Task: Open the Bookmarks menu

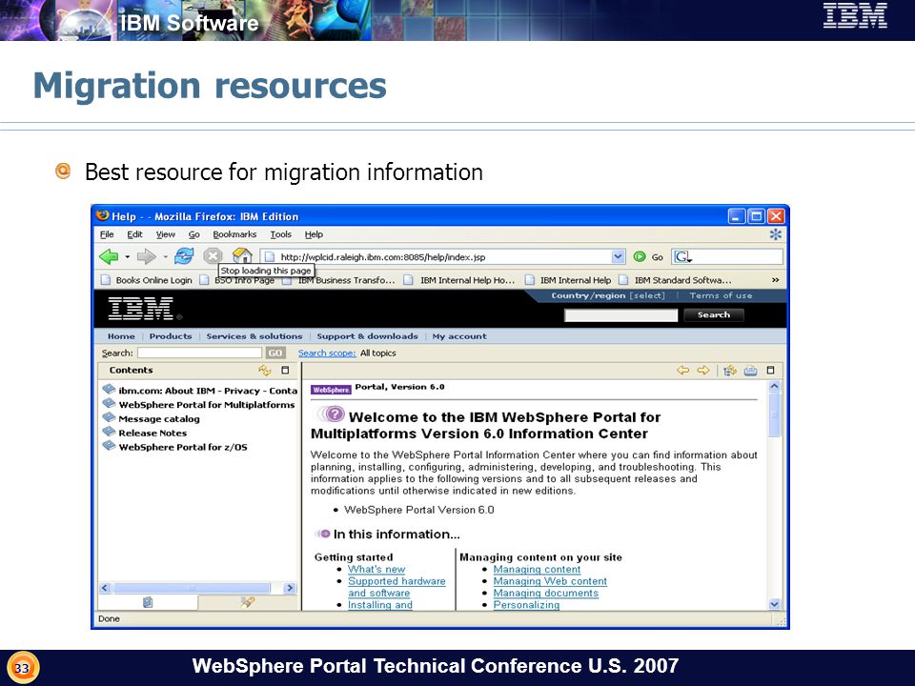Action: 234,234
